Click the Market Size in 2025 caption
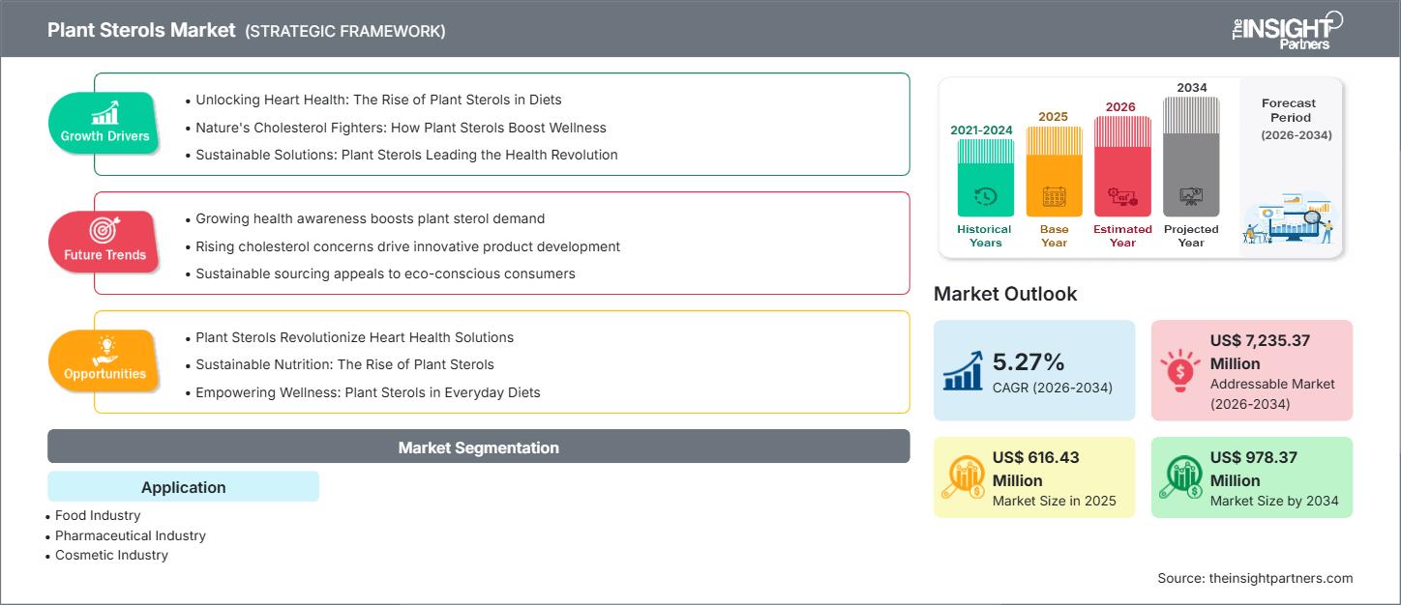The image size is (1401, 605). tap(1055, 501)
